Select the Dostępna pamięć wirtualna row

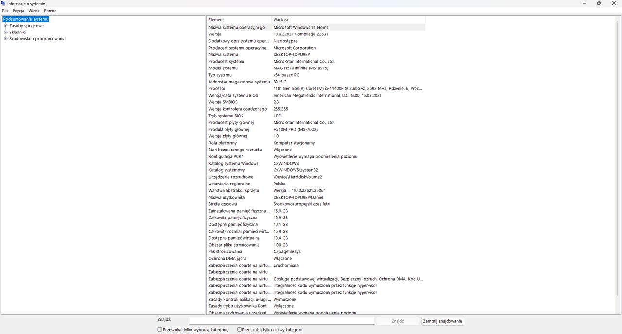316,238
